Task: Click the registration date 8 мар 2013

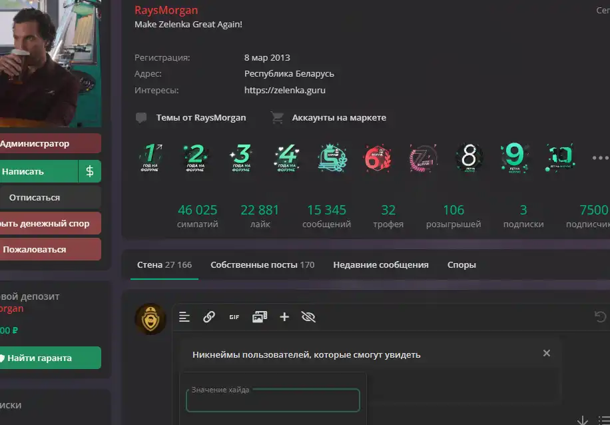Action: coord(267,57)
